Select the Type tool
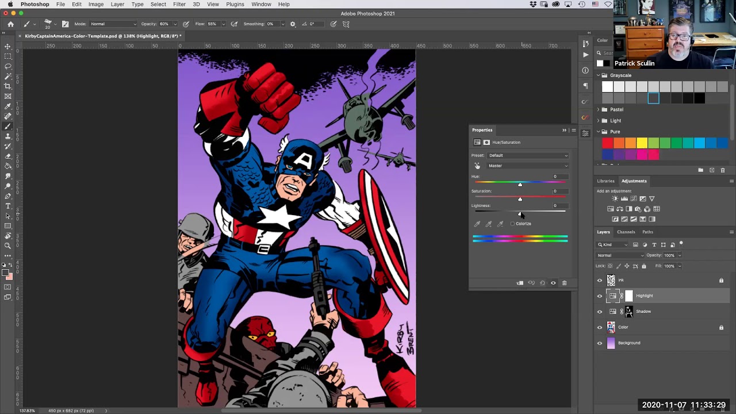The width and height of the screenshot is (736, 414). tap(7, 206)
